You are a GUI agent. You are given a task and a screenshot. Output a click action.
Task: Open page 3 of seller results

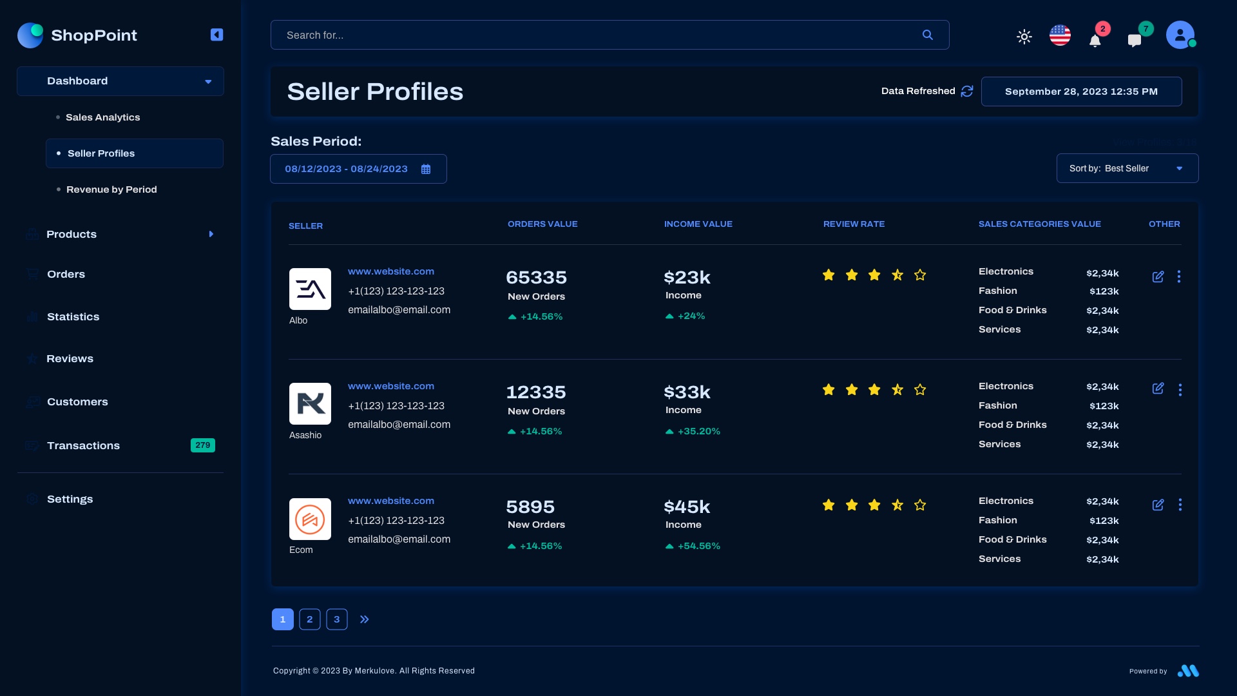[337, 619]
